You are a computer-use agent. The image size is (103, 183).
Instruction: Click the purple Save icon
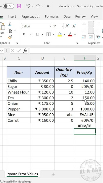click(x=19, y=6)
